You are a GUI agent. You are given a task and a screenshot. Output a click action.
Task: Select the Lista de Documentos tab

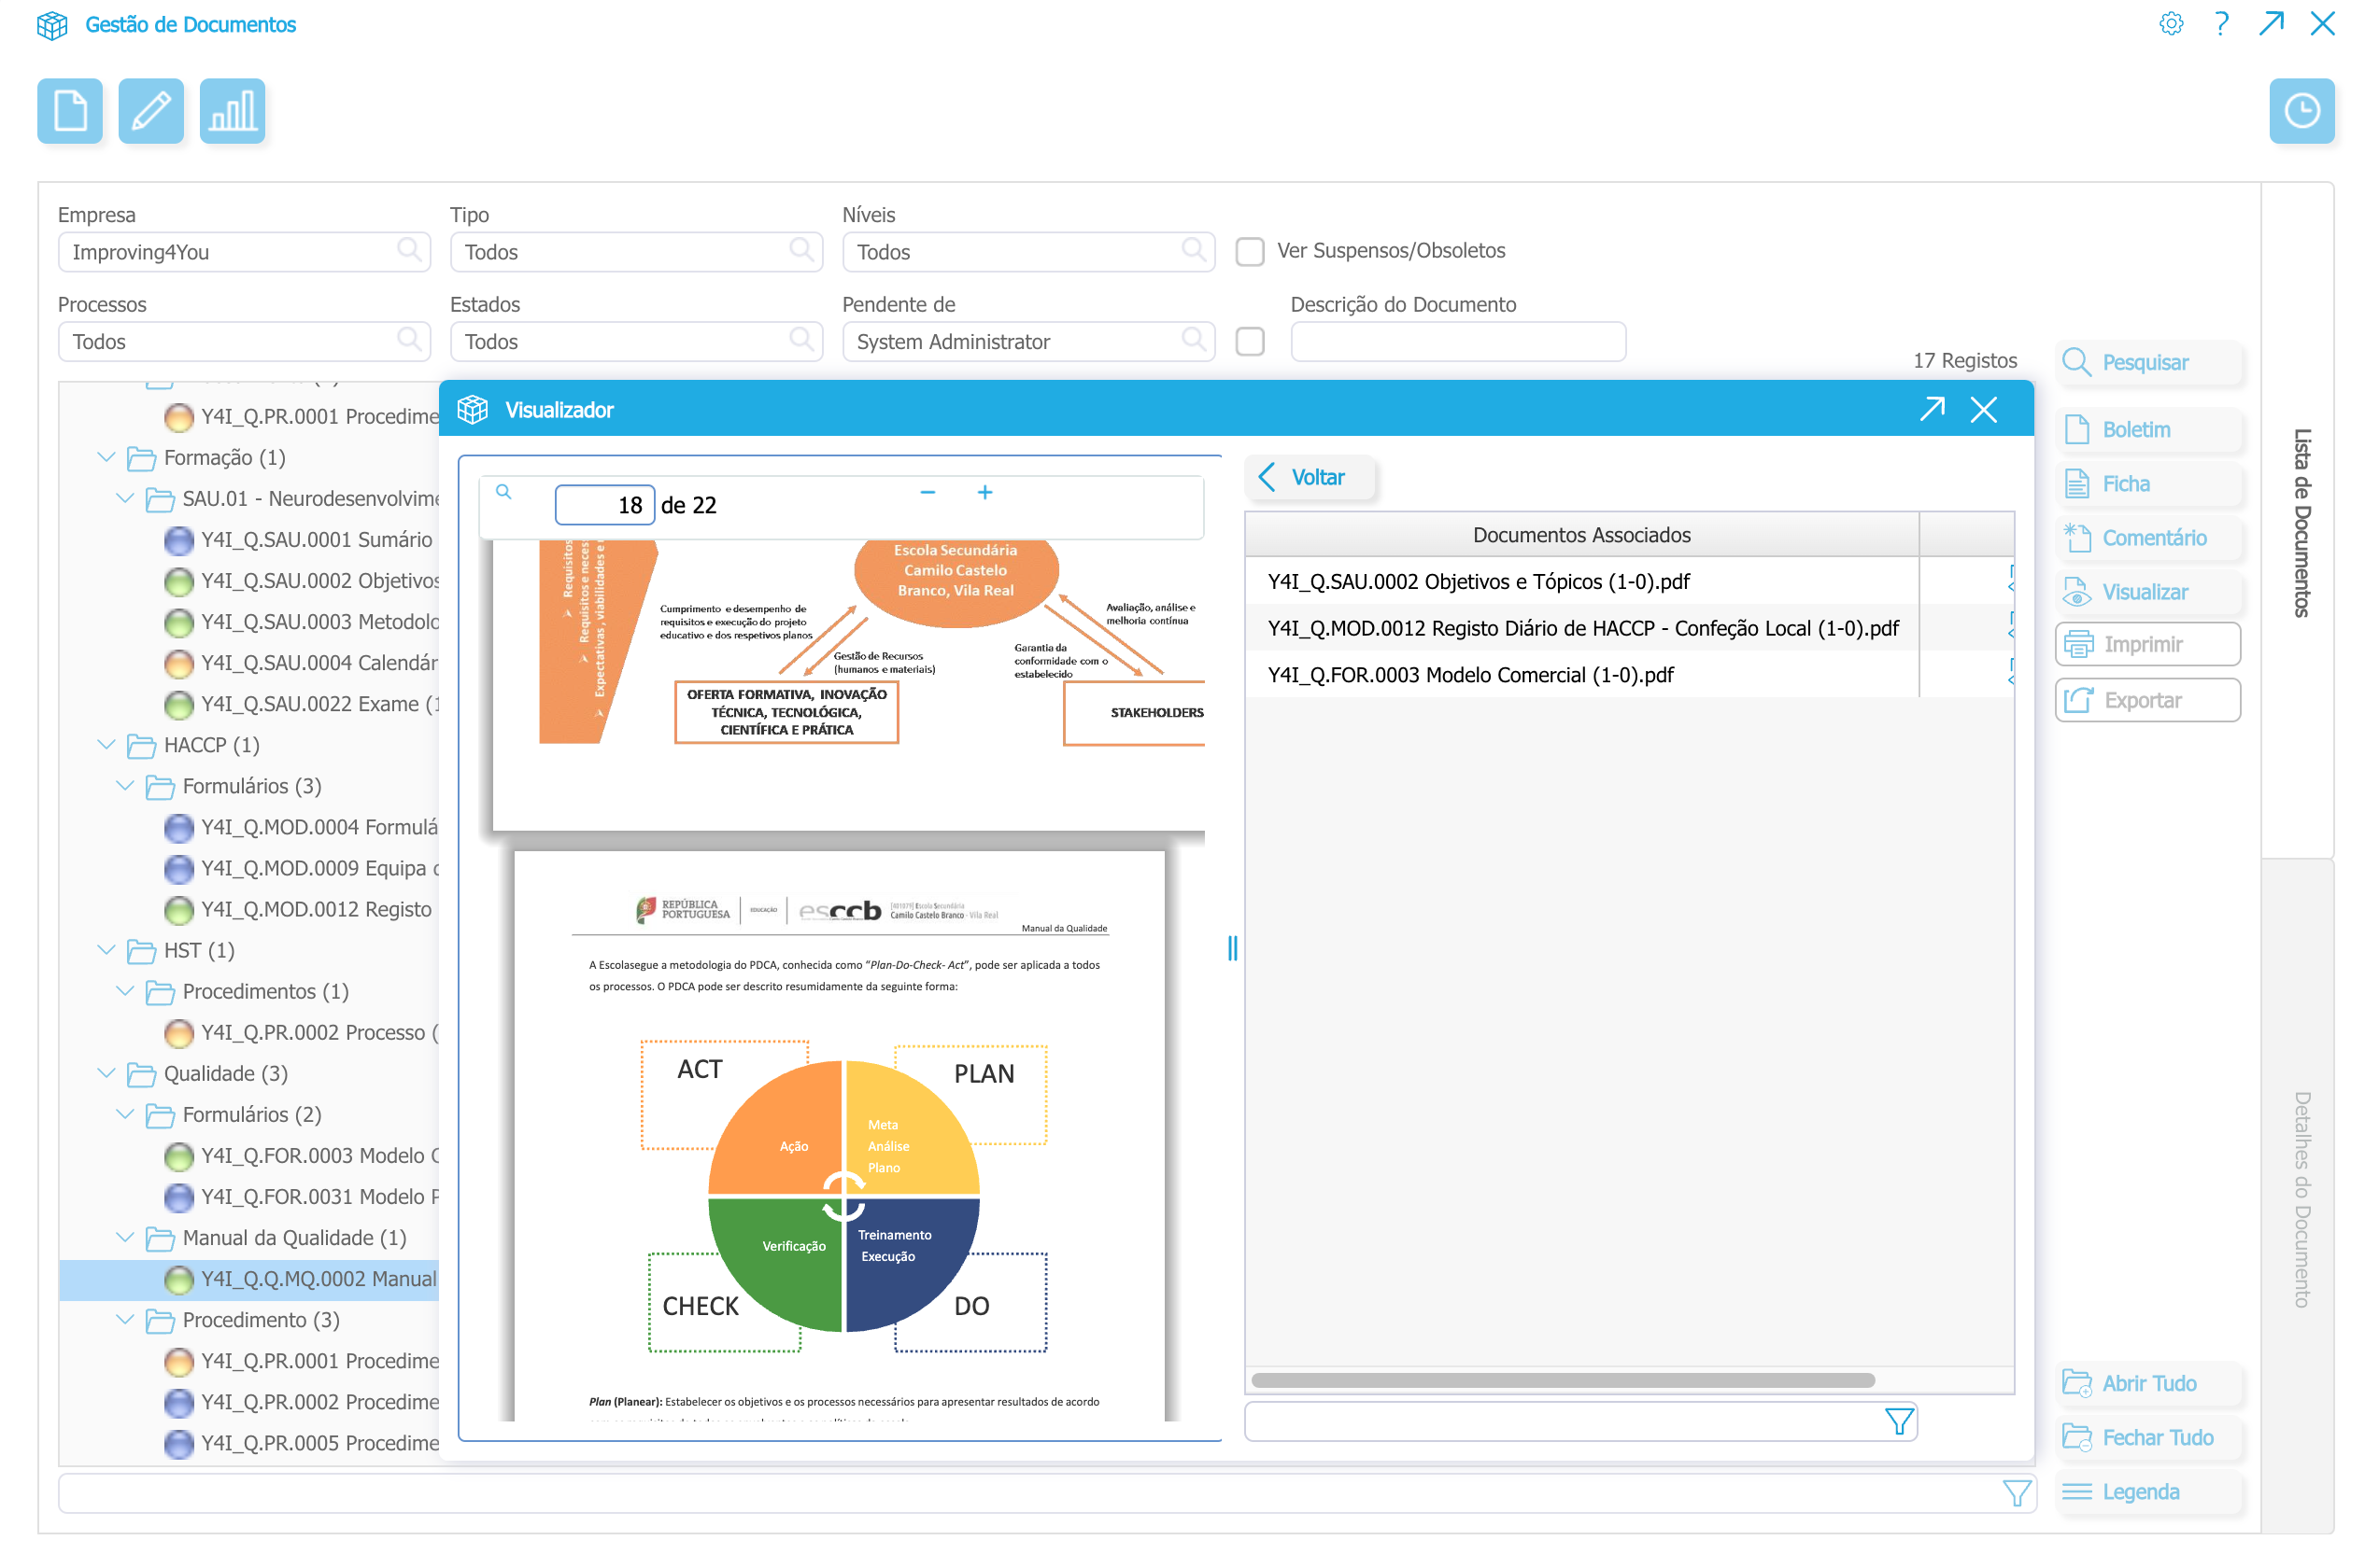pyautogui.click(x=2300, y=522)
